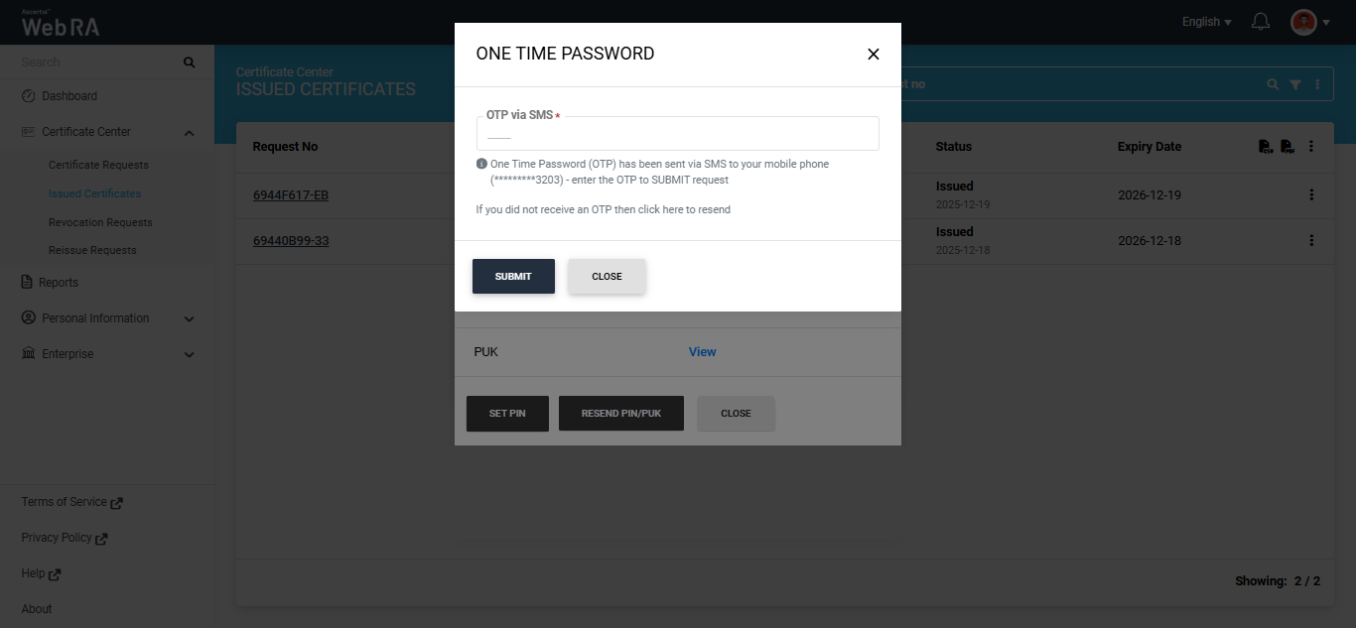This screenshot has width=1356, height=628.
Task: Open the English language dropdown
Action: [x=1206, y=22]
